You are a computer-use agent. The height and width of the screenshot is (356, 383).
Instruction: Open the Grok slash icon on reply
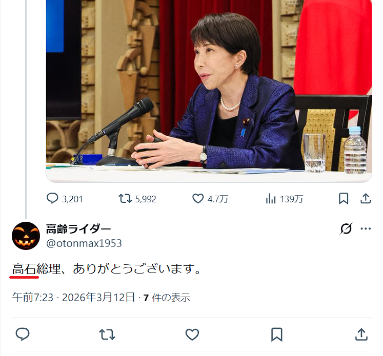click(346, 228)
